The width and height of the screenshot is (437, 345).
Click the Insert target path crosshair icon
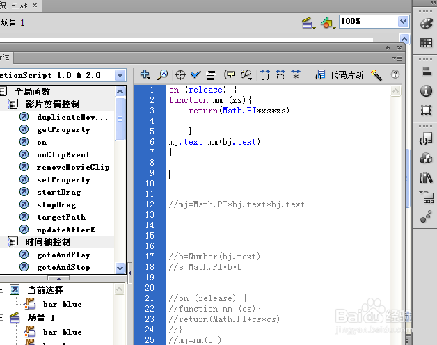[x=180, y=74]
